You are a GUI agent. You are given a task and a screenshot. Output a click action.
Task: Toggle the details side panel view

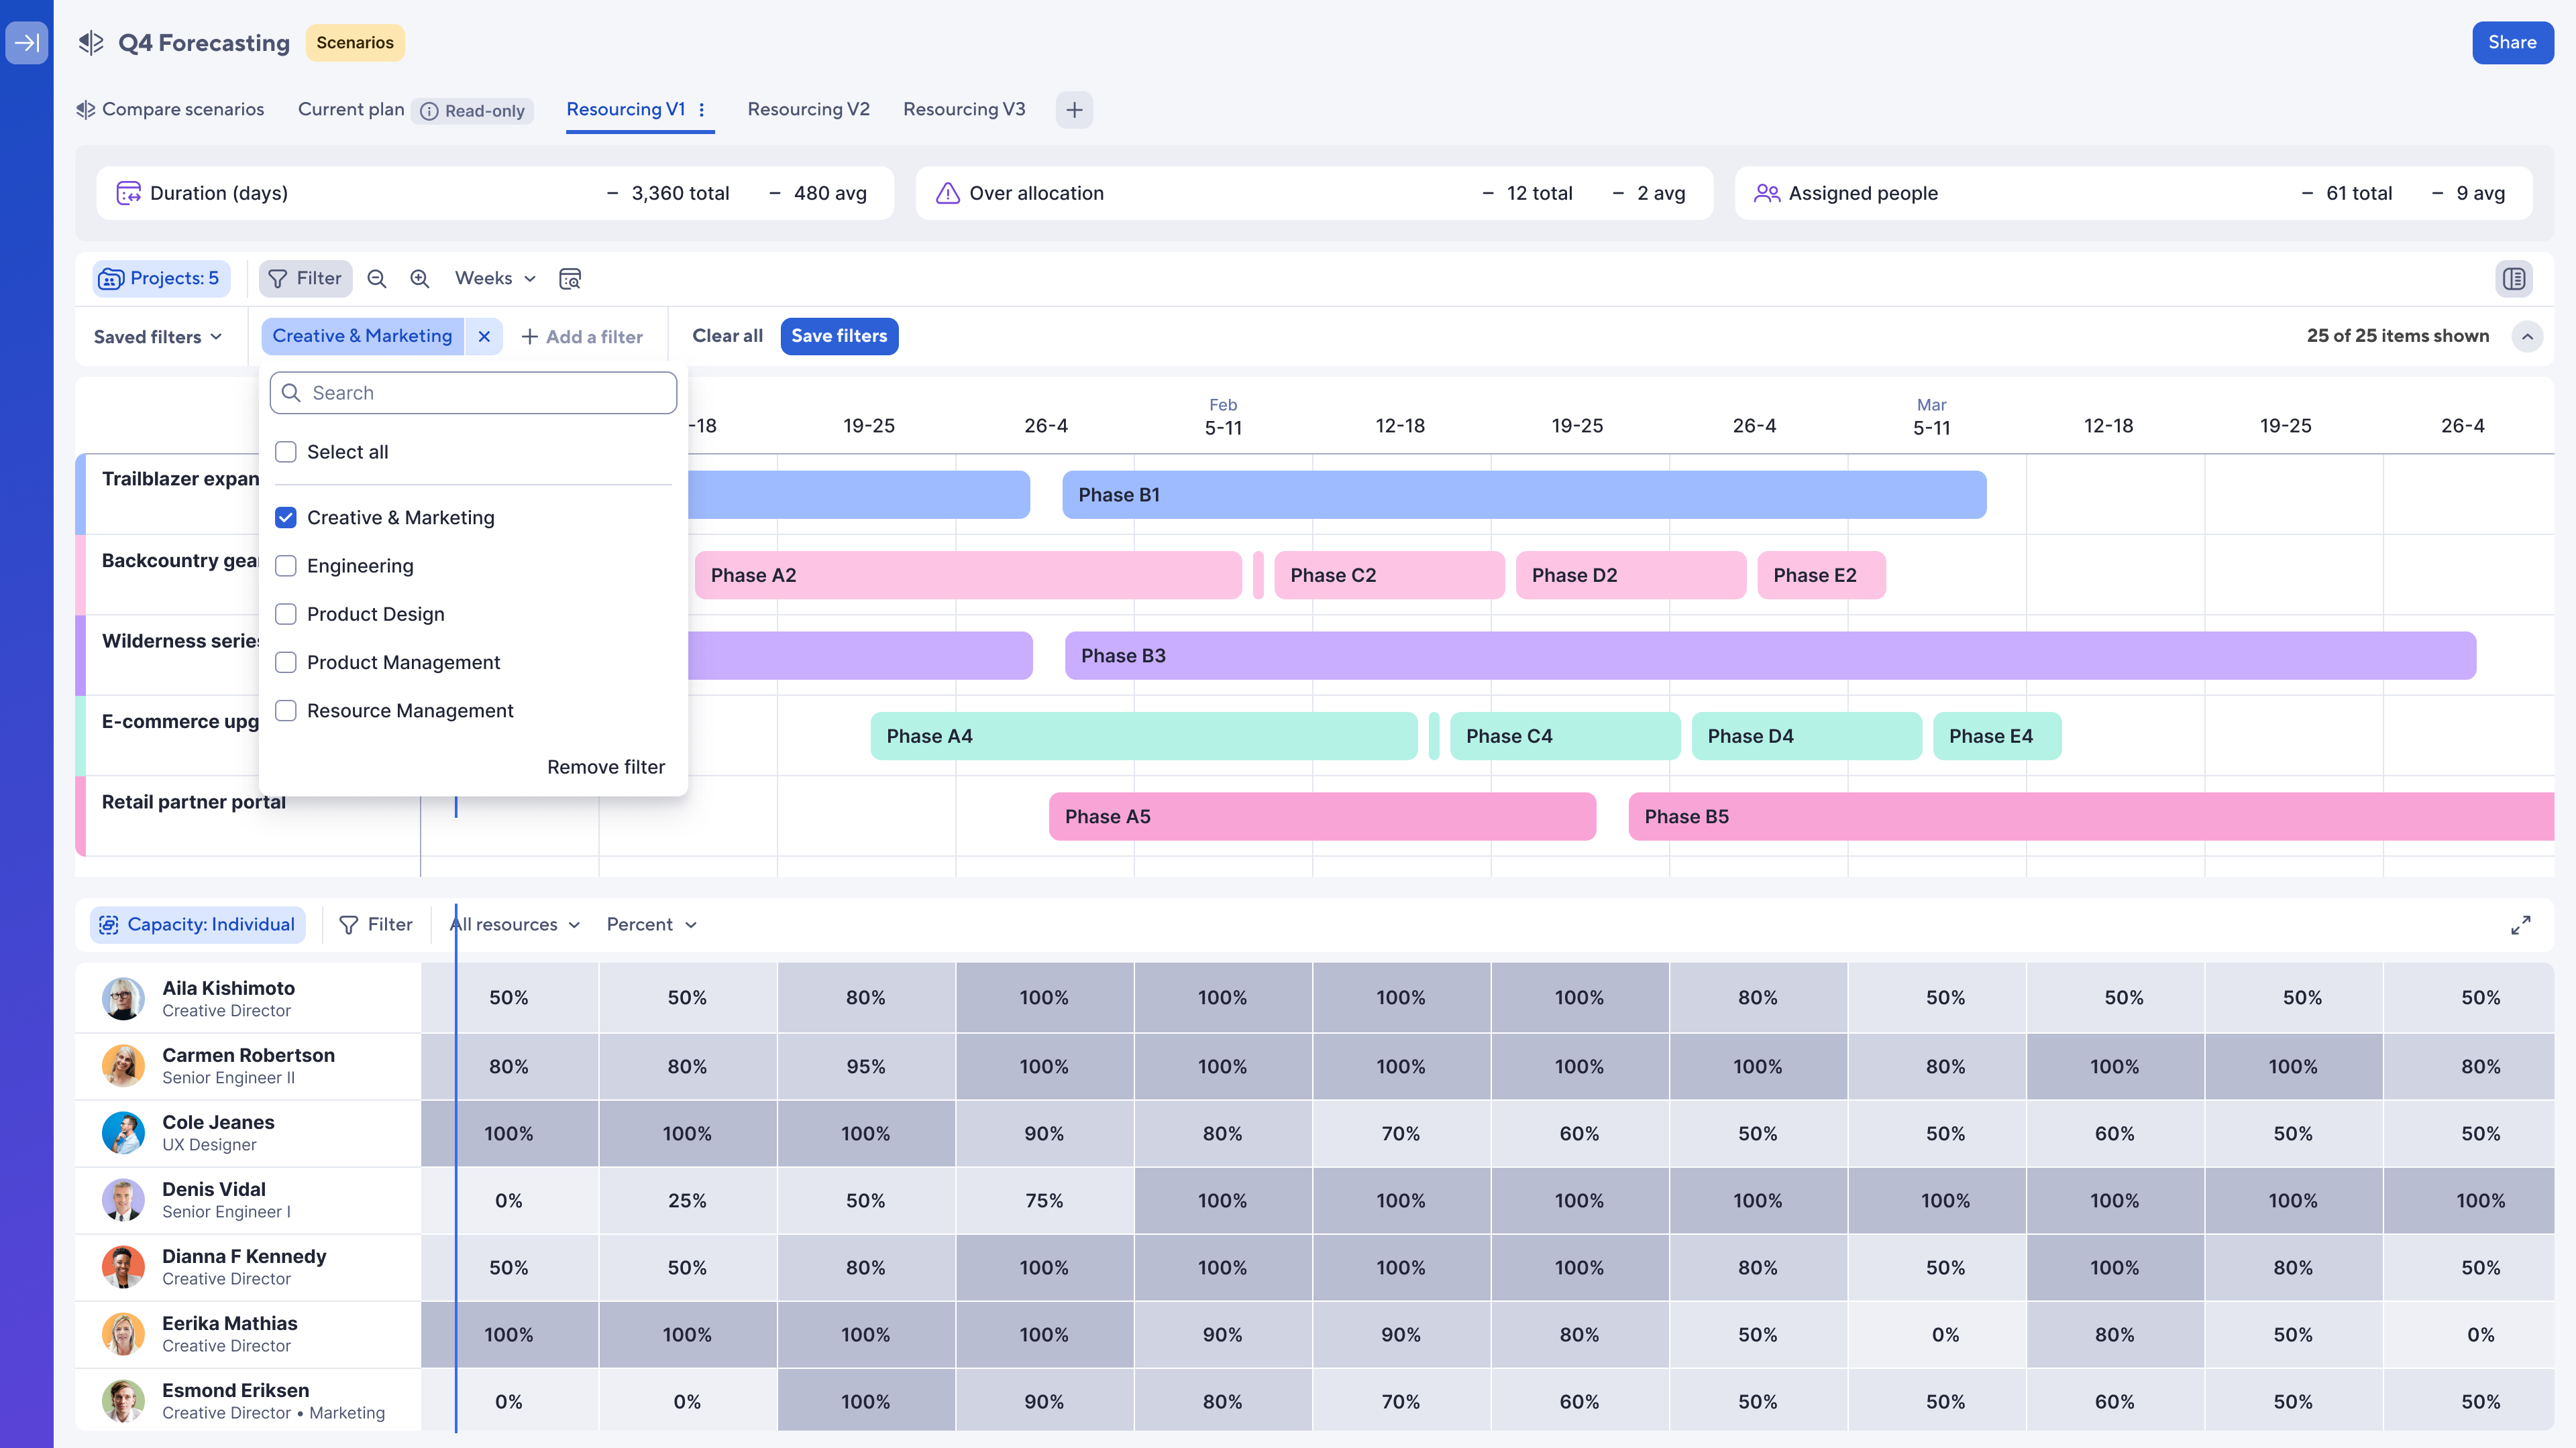coord(2515,279)
